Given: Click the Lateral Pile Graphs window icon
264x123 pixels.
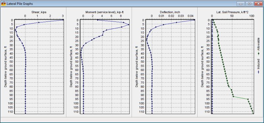Looking at the screenshot, I should pyautogui.click(x=3, y=4).
